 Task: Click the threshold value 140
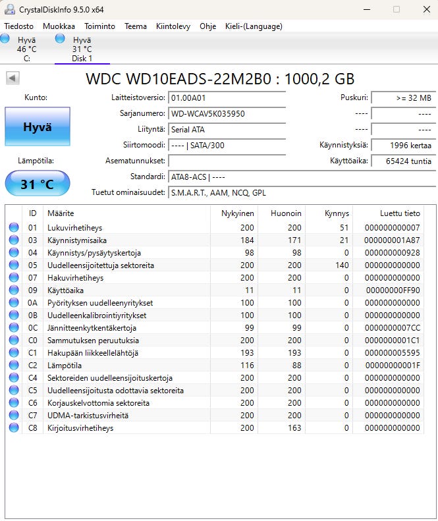click(342, 265)
